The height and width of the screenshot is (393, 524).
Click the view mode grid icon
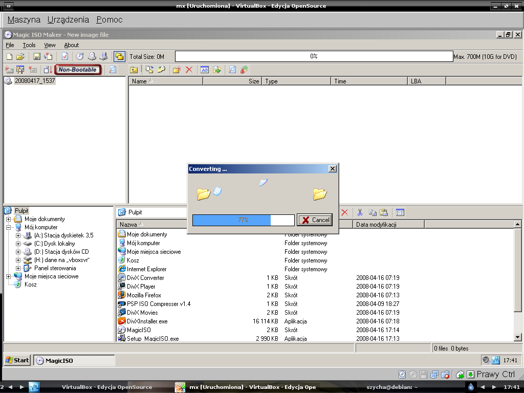pos(400,212)
